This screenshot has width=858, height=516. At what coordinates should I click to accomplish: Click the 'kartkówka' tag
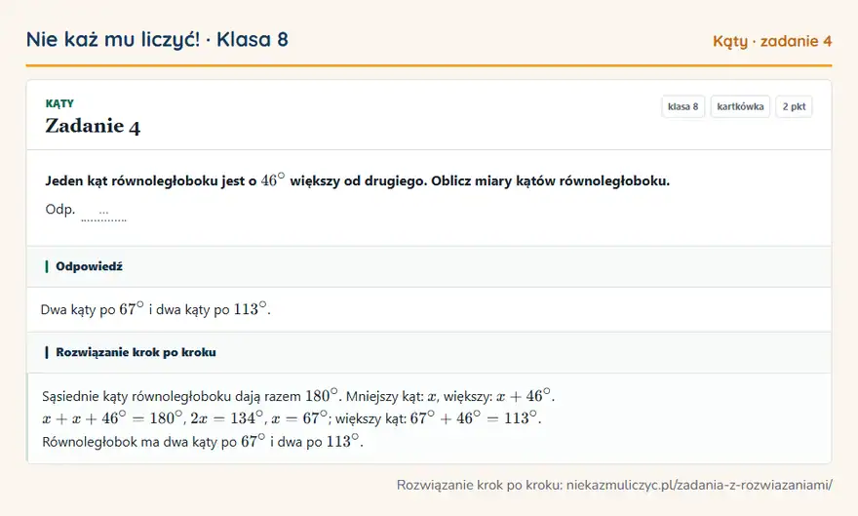(x=740, y=106)
